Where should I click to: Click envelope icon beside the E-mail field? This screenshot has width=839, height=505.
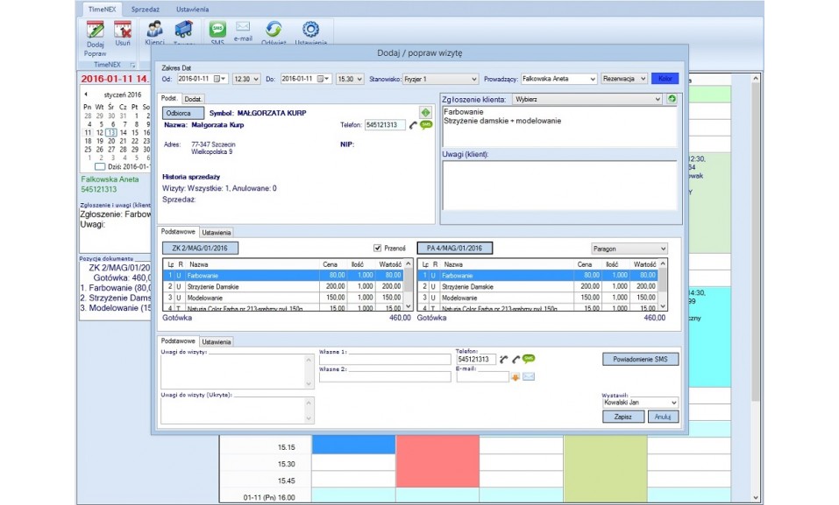(x=529, y=376)
